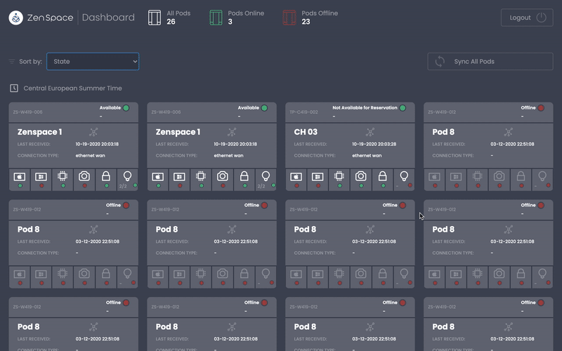Viewport: 562px width, 351px height.
Task: Click the clock icon beside the time zone
Action: [14, 88]
